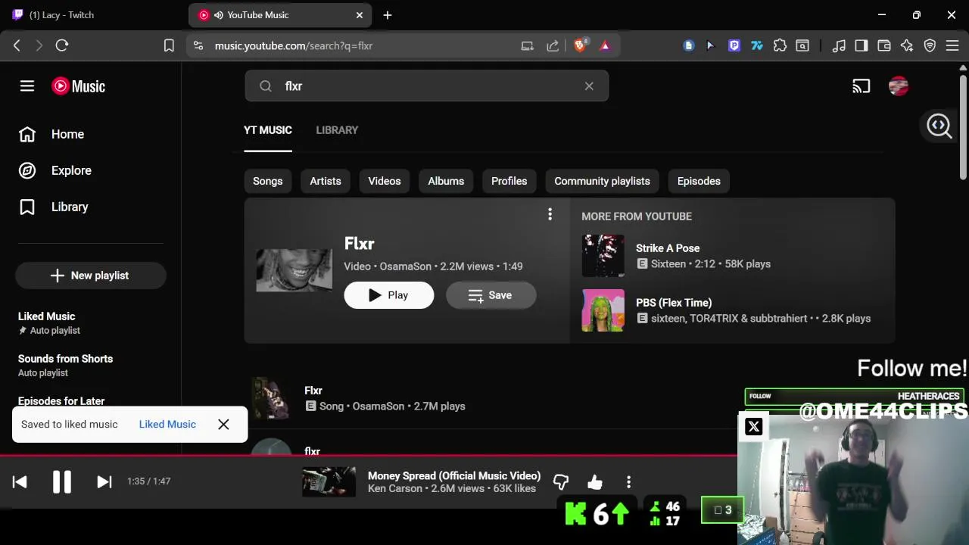Open player more options menu
The height and width of the screenshot is (545, 969).
pos(628,482)
